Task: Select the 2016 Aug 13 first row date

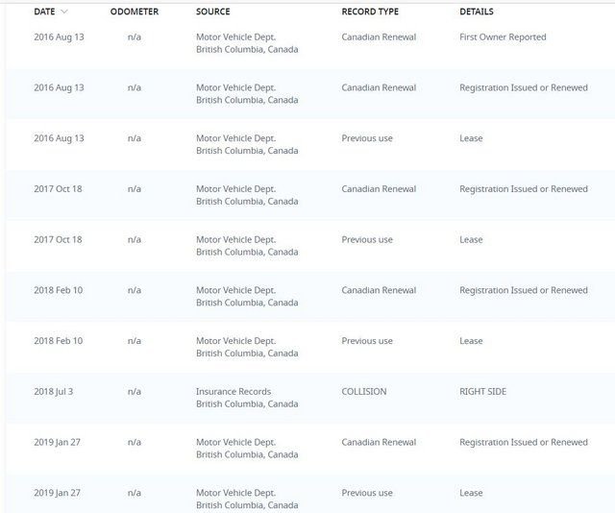Action: [x=59, y=37]
